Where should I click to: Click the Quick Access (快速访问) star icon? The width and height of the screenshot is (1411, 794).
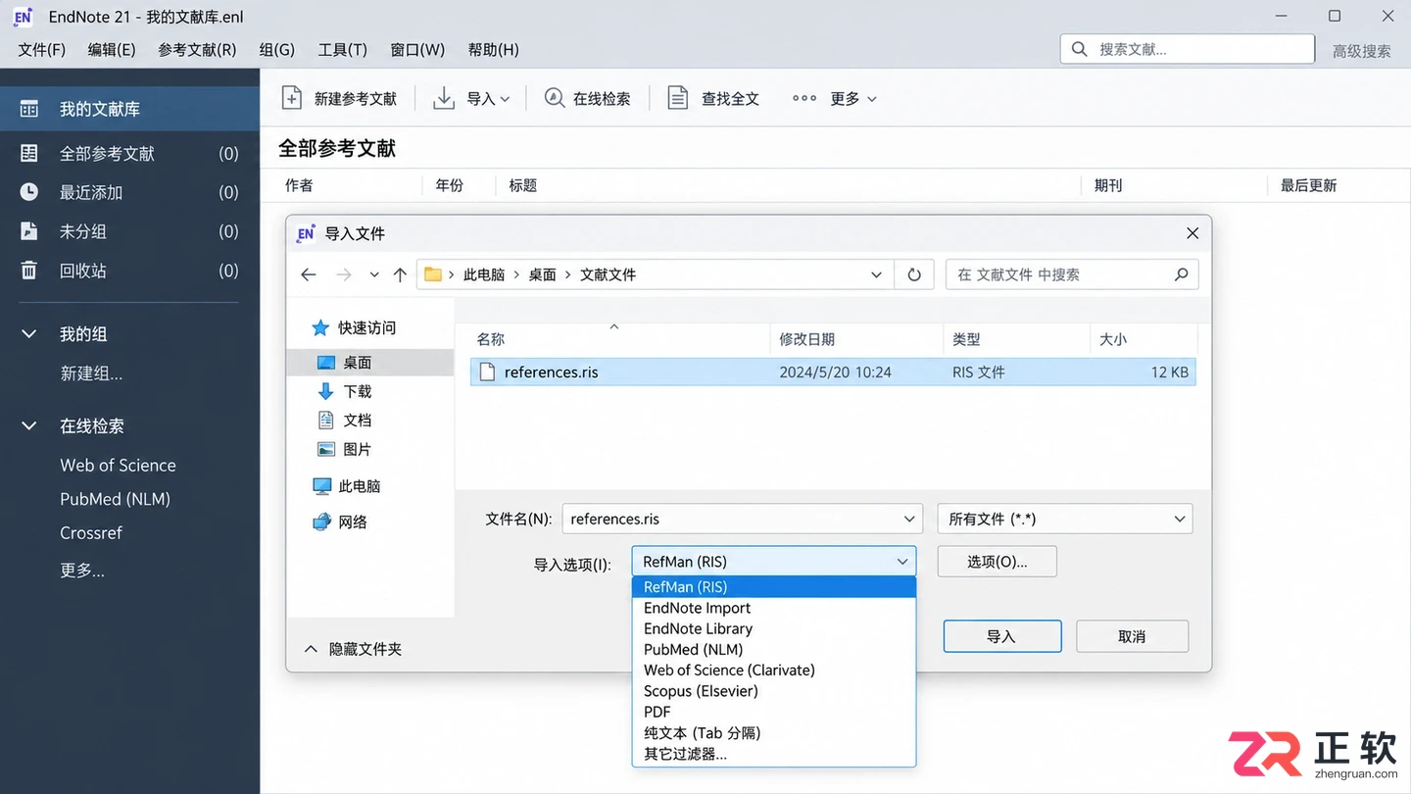coord(320,327)
